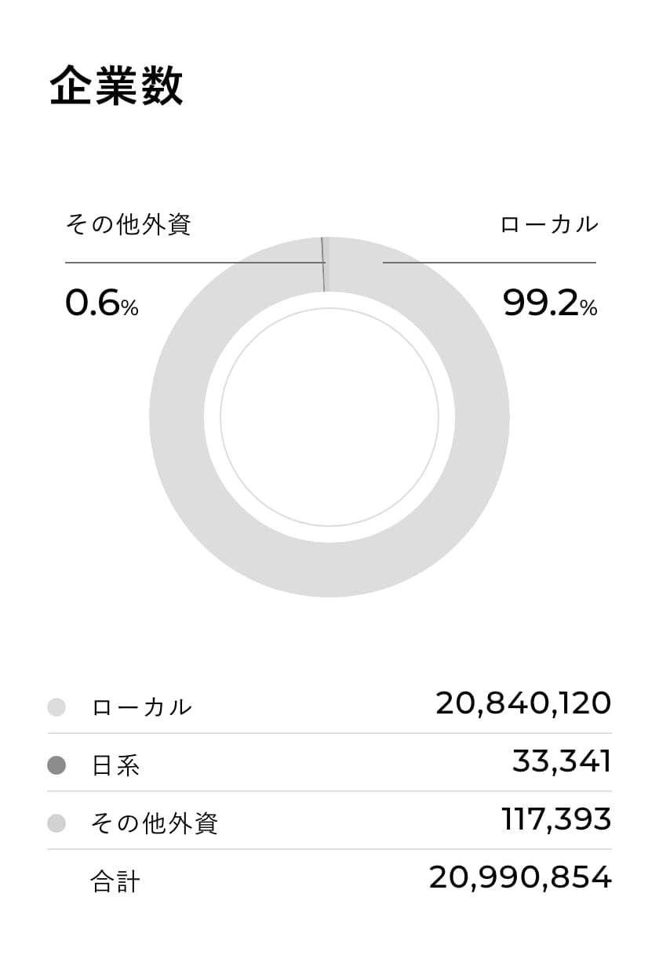Click the 企業数 heading
659x966 pixels.
point(116,86)
